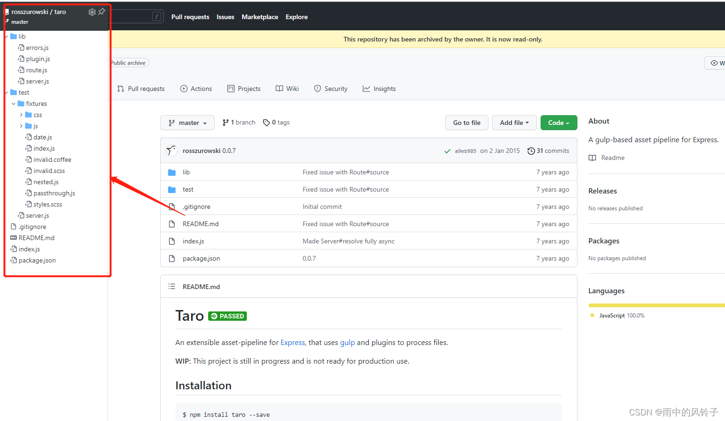Image resolution: width=725 pixels, height=421 pixels.
Task: Open .gitignore in sidebar tree
Action: 32,227
